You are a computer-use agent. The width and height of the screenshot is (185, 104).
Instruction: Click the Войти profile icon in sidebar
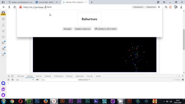(x=3, y=13)
